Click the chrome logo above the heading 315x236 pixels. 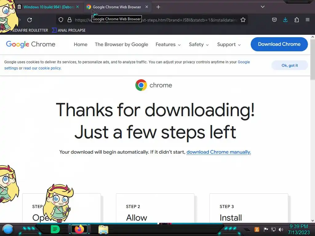click(x=154, y=85)
